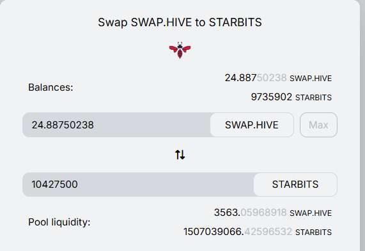Click the 3563.05968918 SWAP.HIVE pool amount
Screen dimensions: 365x251
click(x=250, y=213)
